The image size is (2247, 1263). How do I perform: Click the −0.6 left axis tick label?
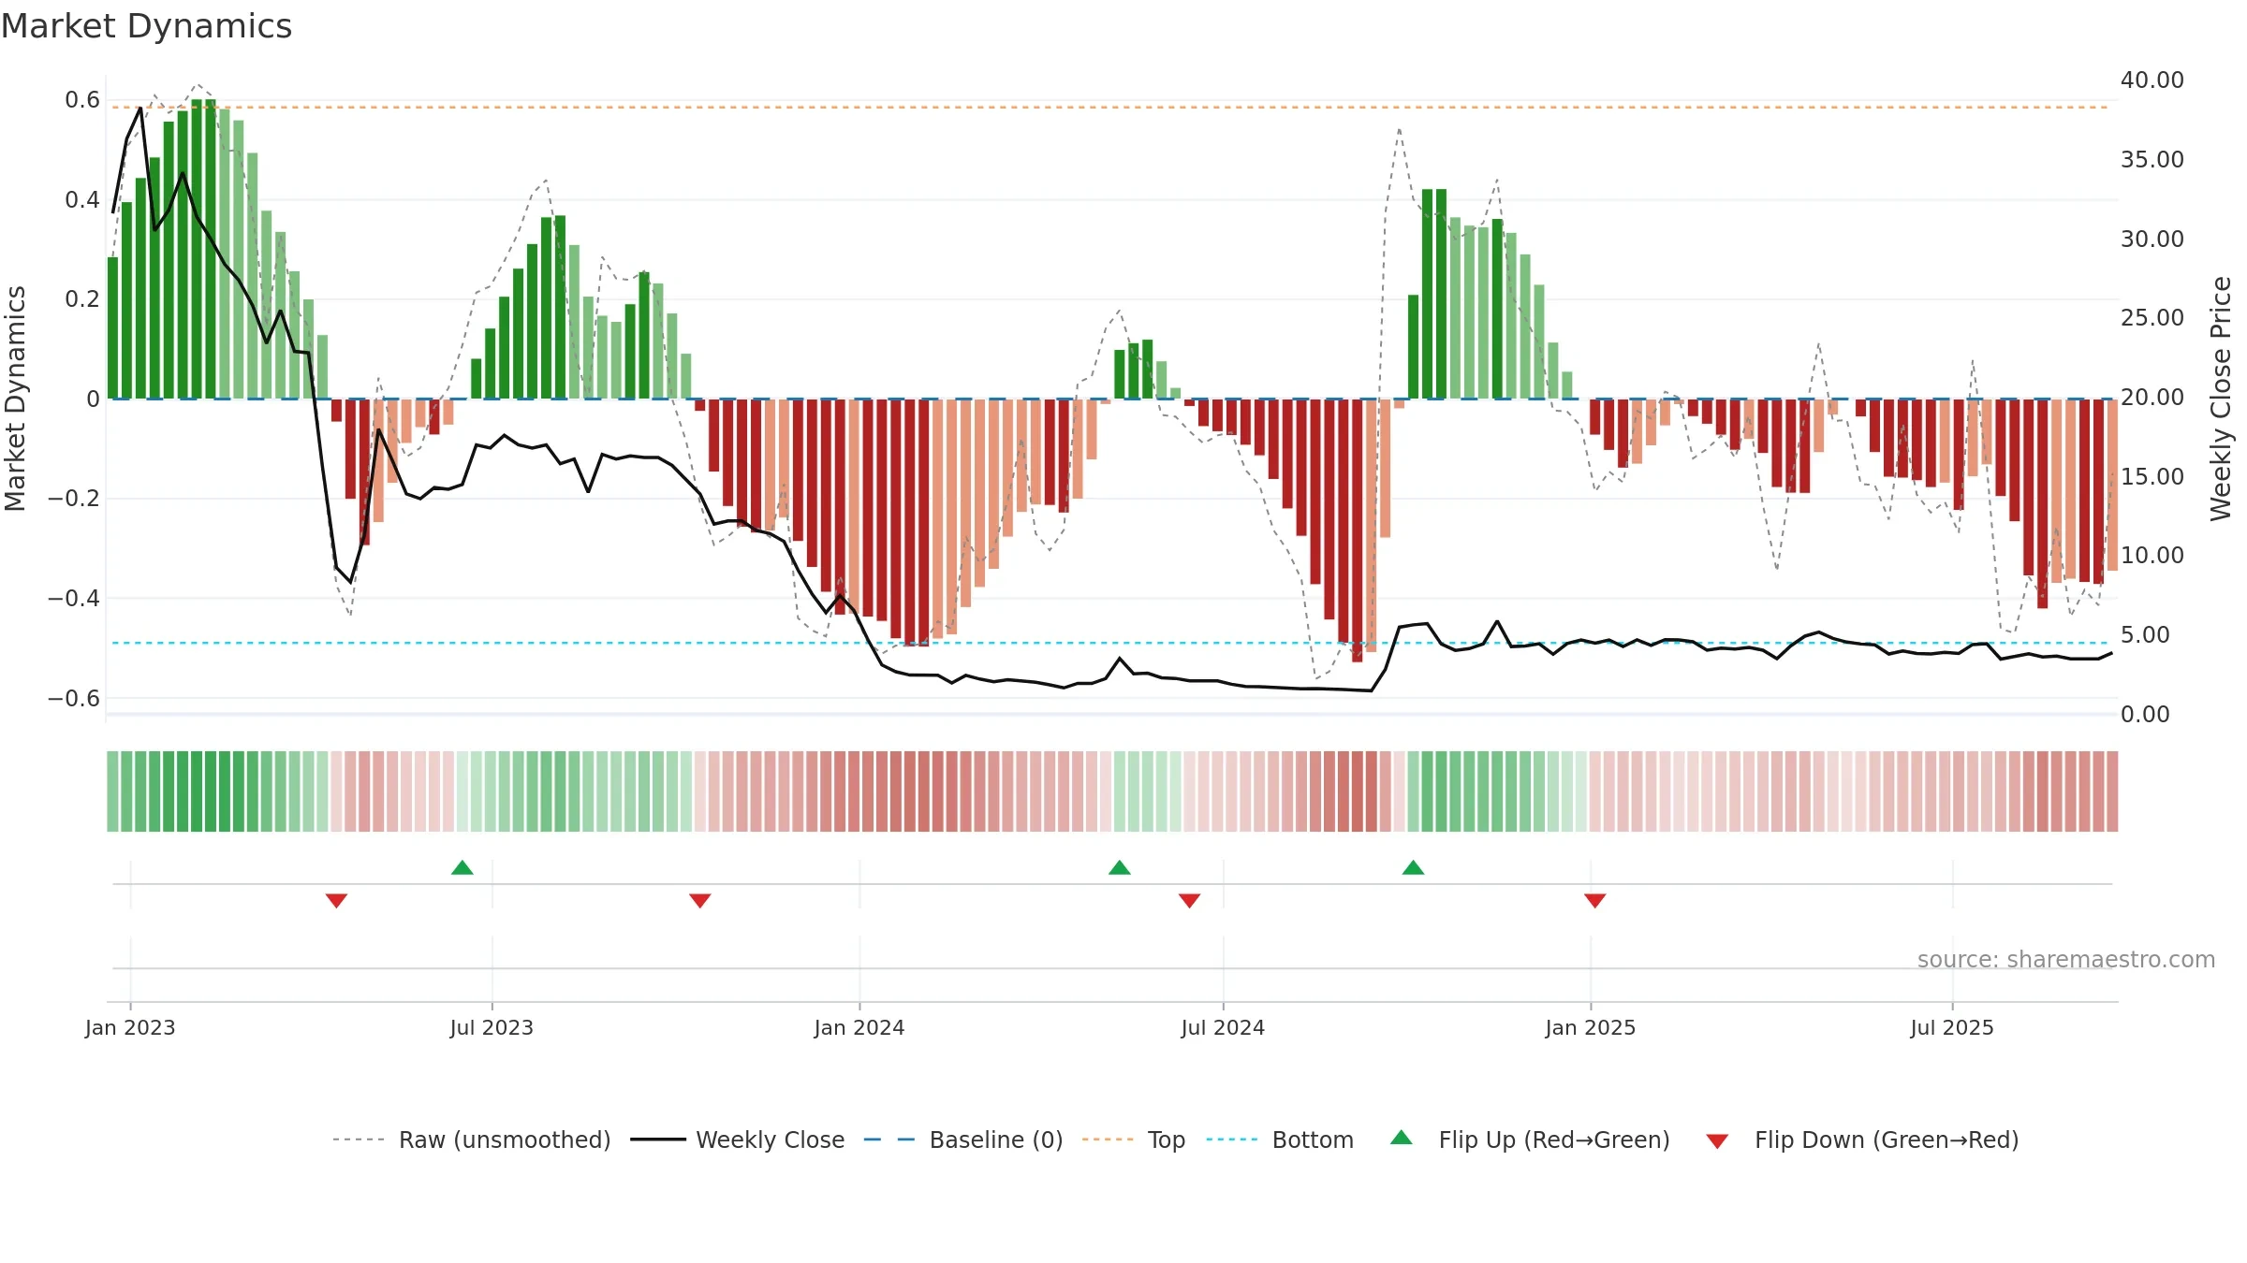point(74,698)
